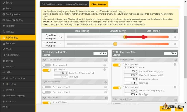Enable Gyro Notch Filter 2 switch

[x=47, y=92]
